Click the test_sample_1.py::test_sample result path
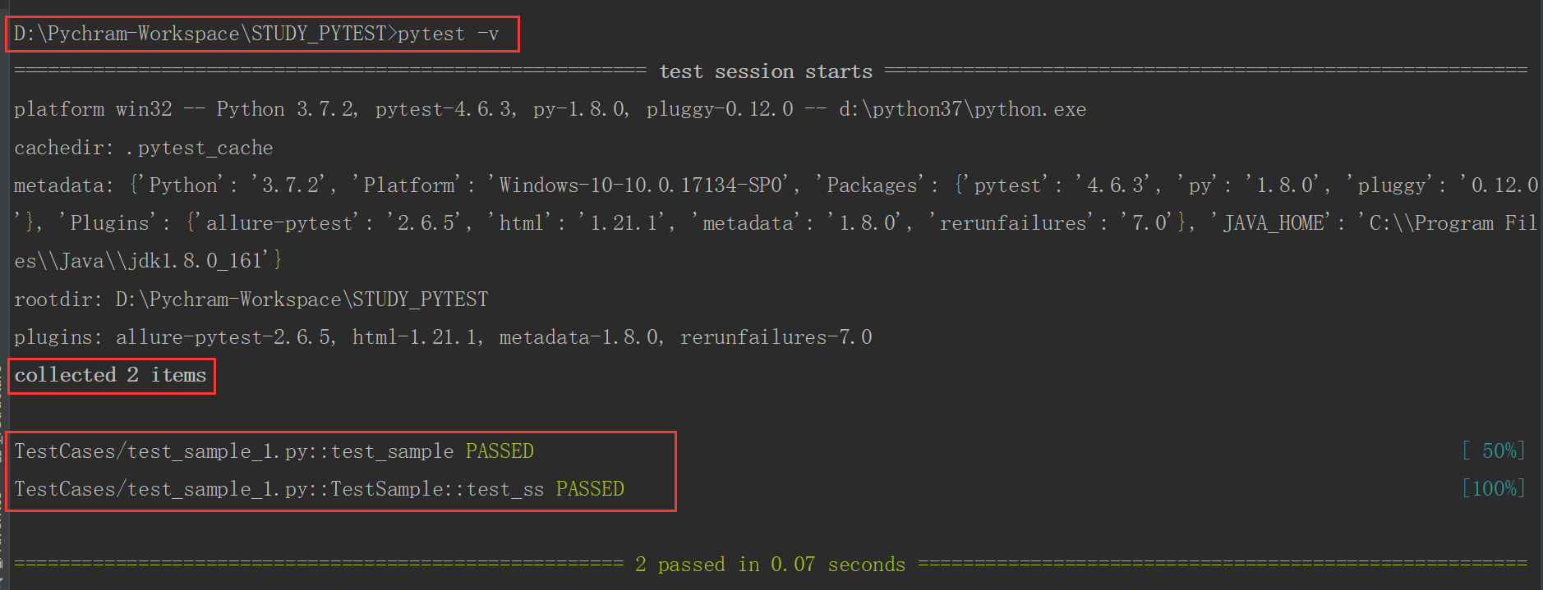The image size is (1543, 590). pos(234,451)
